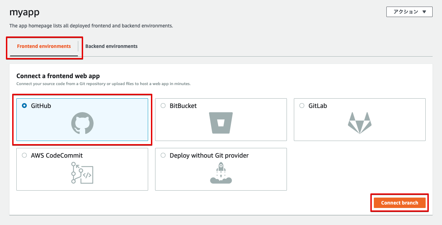The width and height of the screenshot is (442, 225).
Task: Click the Connect branch button
Action: tap(400, 203)
